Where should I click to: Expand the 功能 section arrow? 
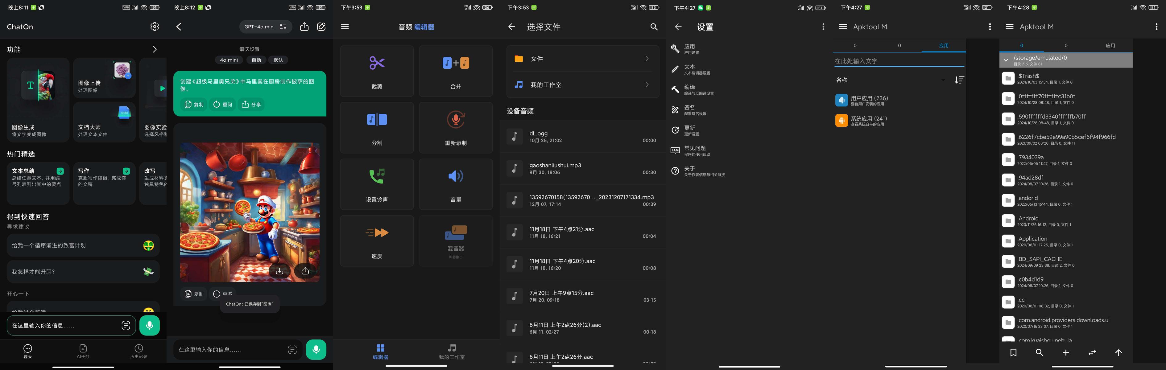(x=154, y=49)
